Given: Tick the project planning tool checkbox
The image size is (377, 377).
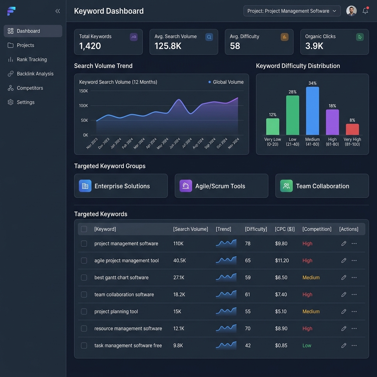Looking at the screenshot, I should (84, 311).
